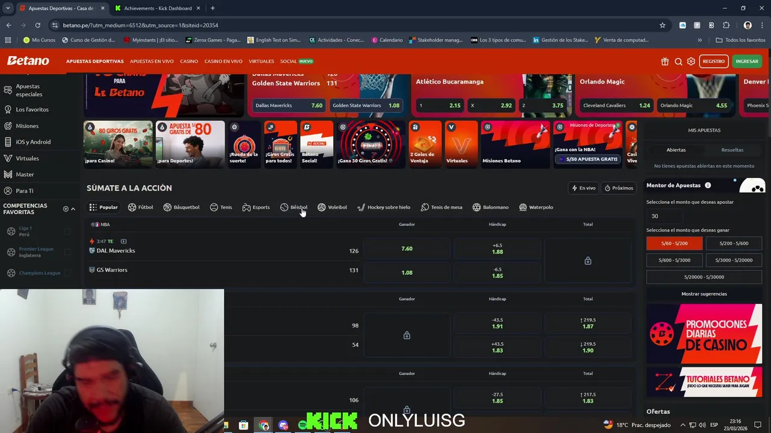Open Casino en vivo menu item
Viewport: 771px width, 433px height.
(x=223, y=61)
